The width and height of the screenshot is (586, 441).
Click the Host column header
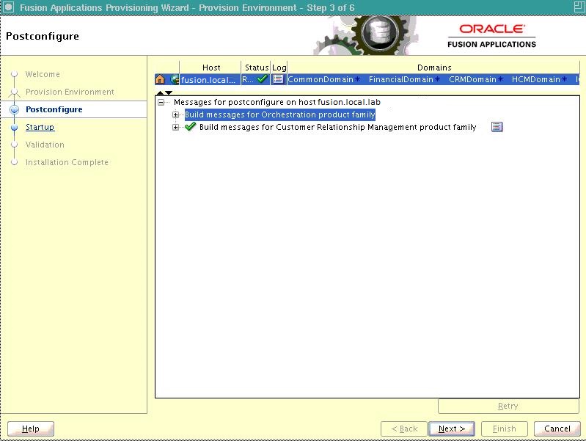coord(210,68)
